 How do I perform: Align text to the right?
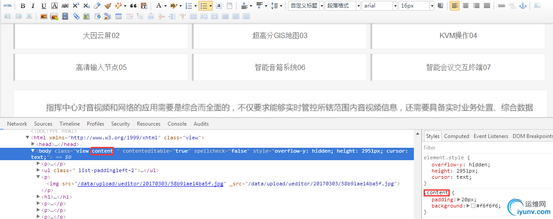pos(476,6)
